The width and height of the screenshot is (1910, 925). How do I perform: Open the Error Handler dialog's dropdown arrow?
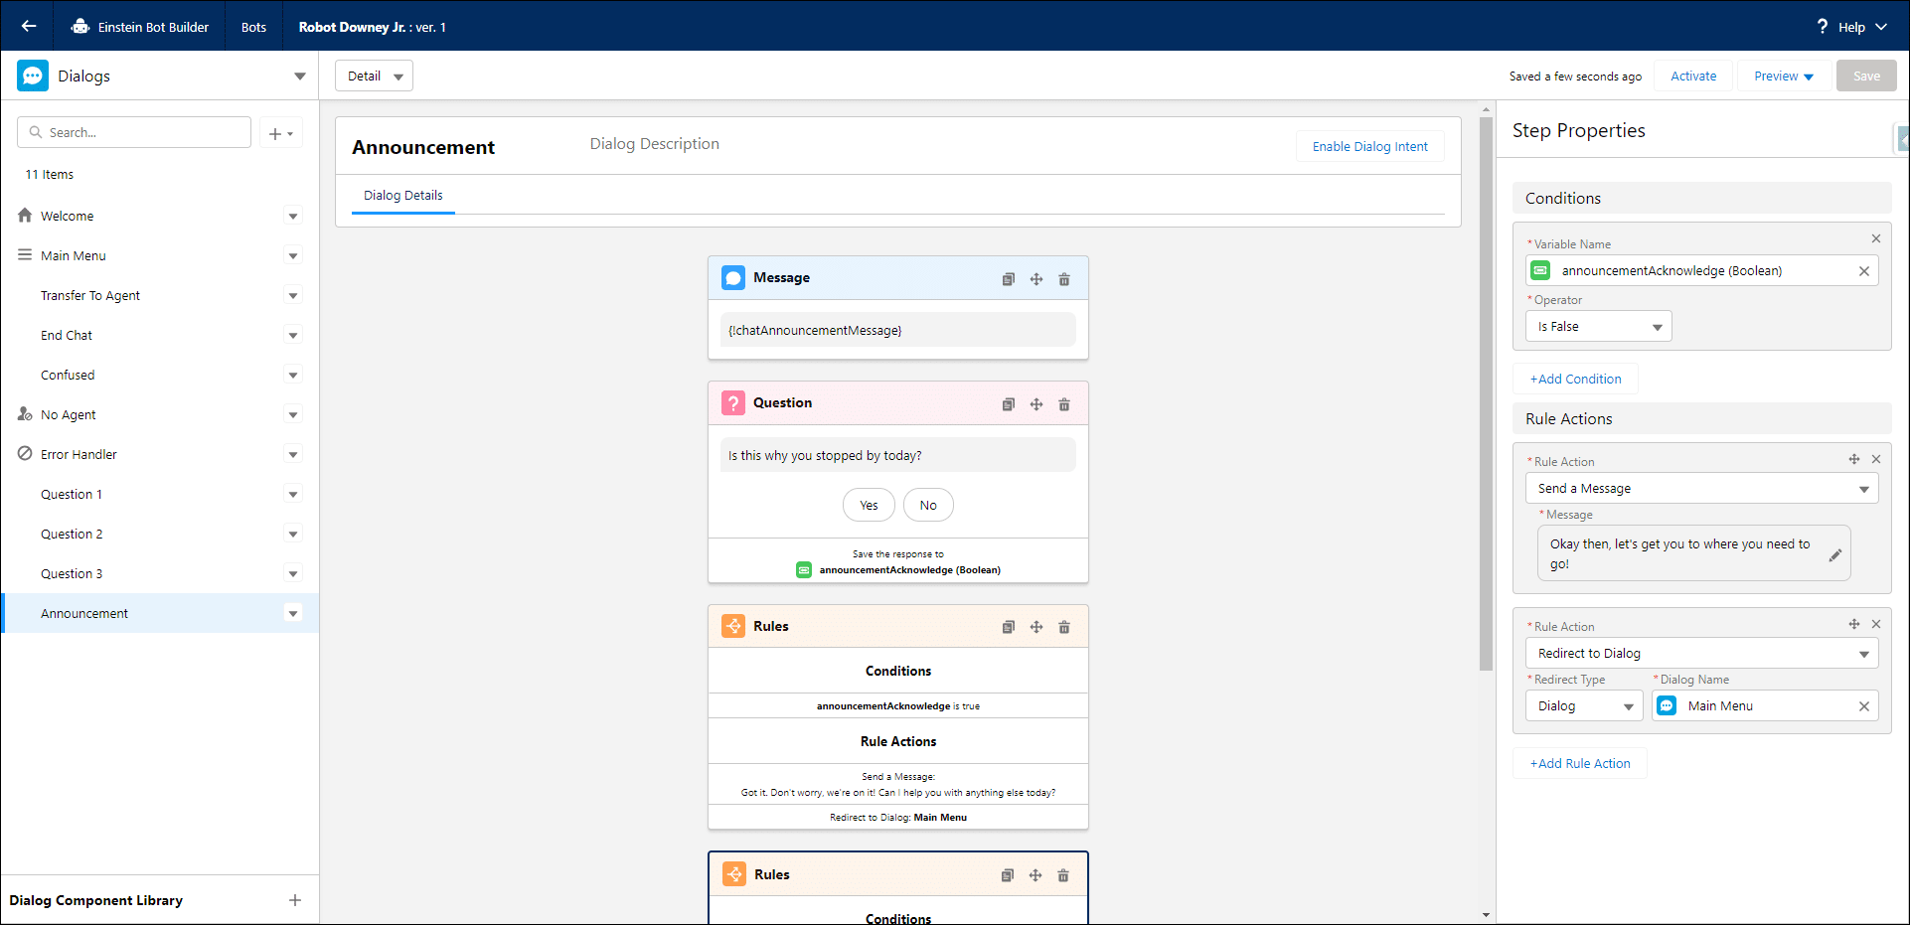tap(293, 454)
